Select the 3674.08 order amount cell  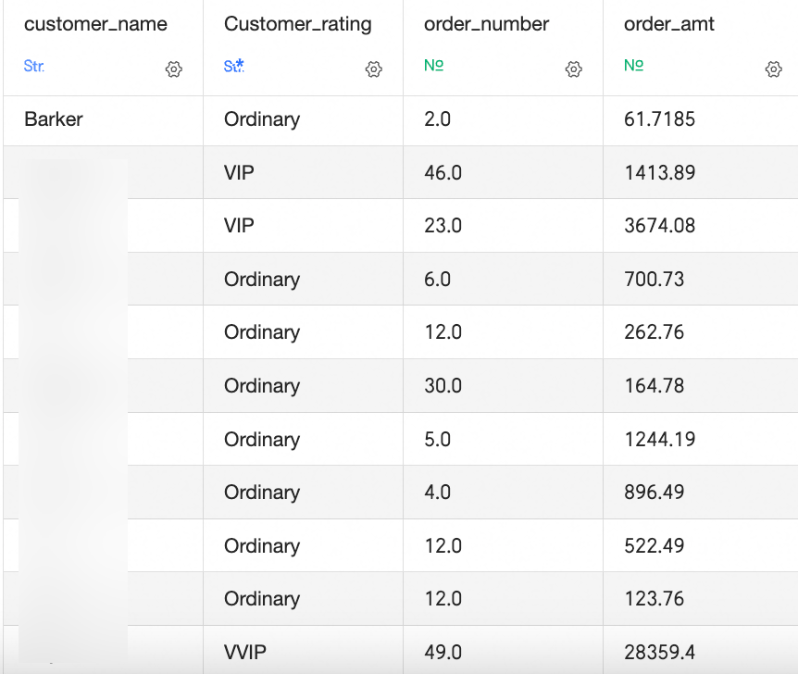pyautogui.click(x=659, y=226)
